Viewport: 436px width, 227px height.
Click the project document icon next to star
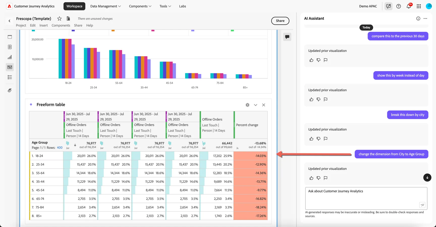pyautogui.click(x=68, y=18)
